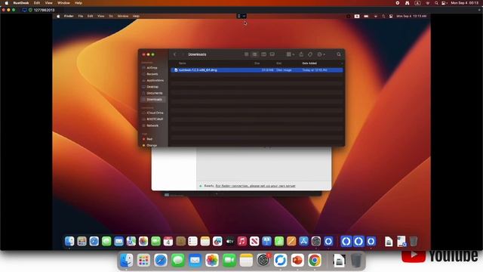Image resolution: width=483 pixels, height=272 pixels.
Task: Click Spotlight icon in remote menu bar
Action: click(x=383, y=16)
